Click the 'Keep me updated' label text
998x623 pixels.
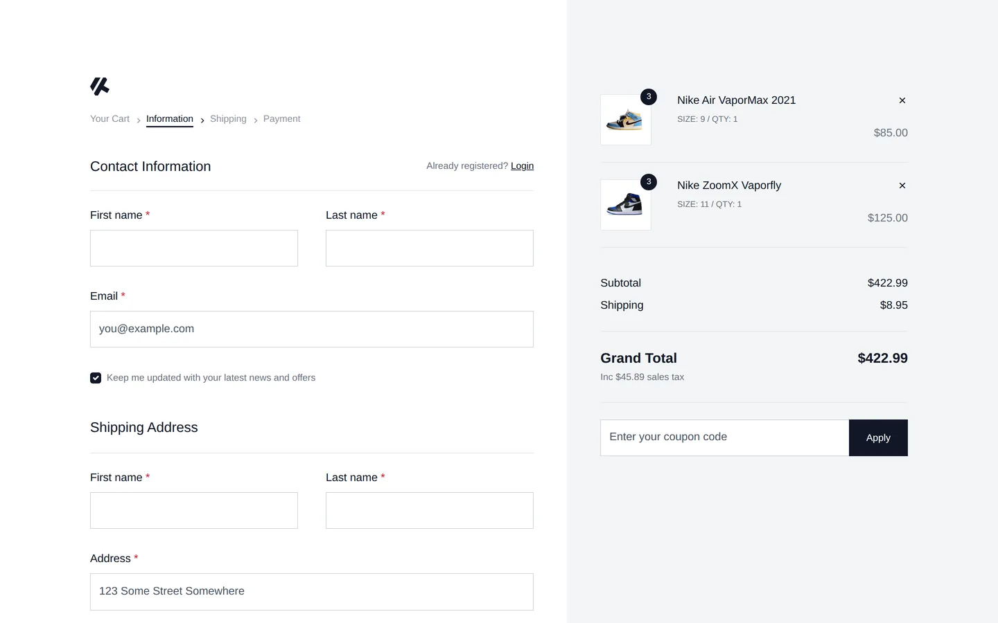point(211,378)
